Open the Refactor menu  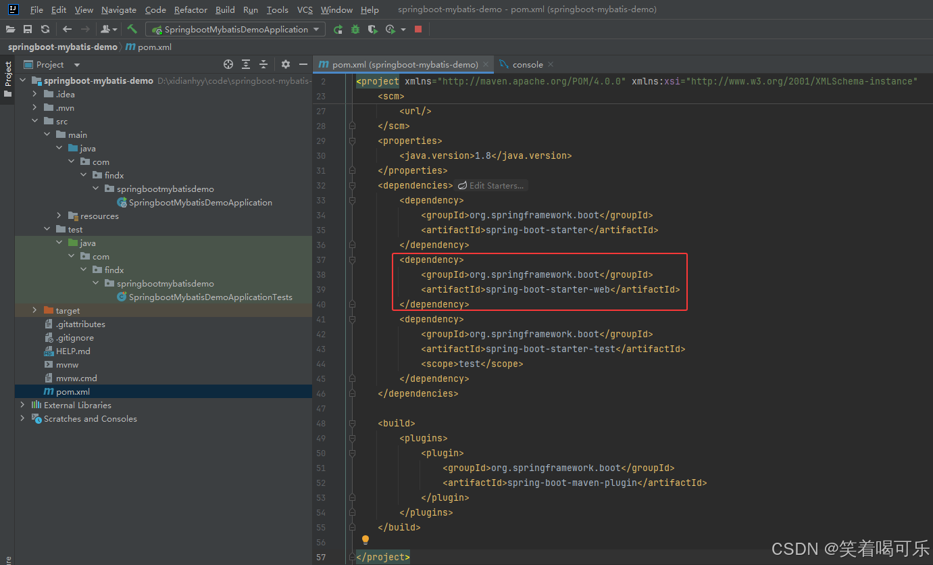[191, 9]
